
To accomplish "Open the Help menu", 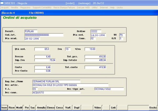I will (x=112, y=8).
